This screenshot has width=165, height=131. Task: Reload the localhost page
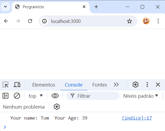point(30,21)
